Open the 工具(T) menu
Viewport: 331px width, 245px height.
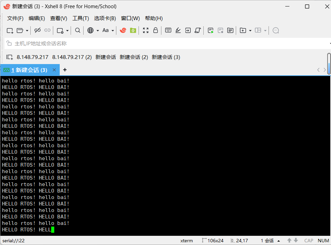(81, 18)
